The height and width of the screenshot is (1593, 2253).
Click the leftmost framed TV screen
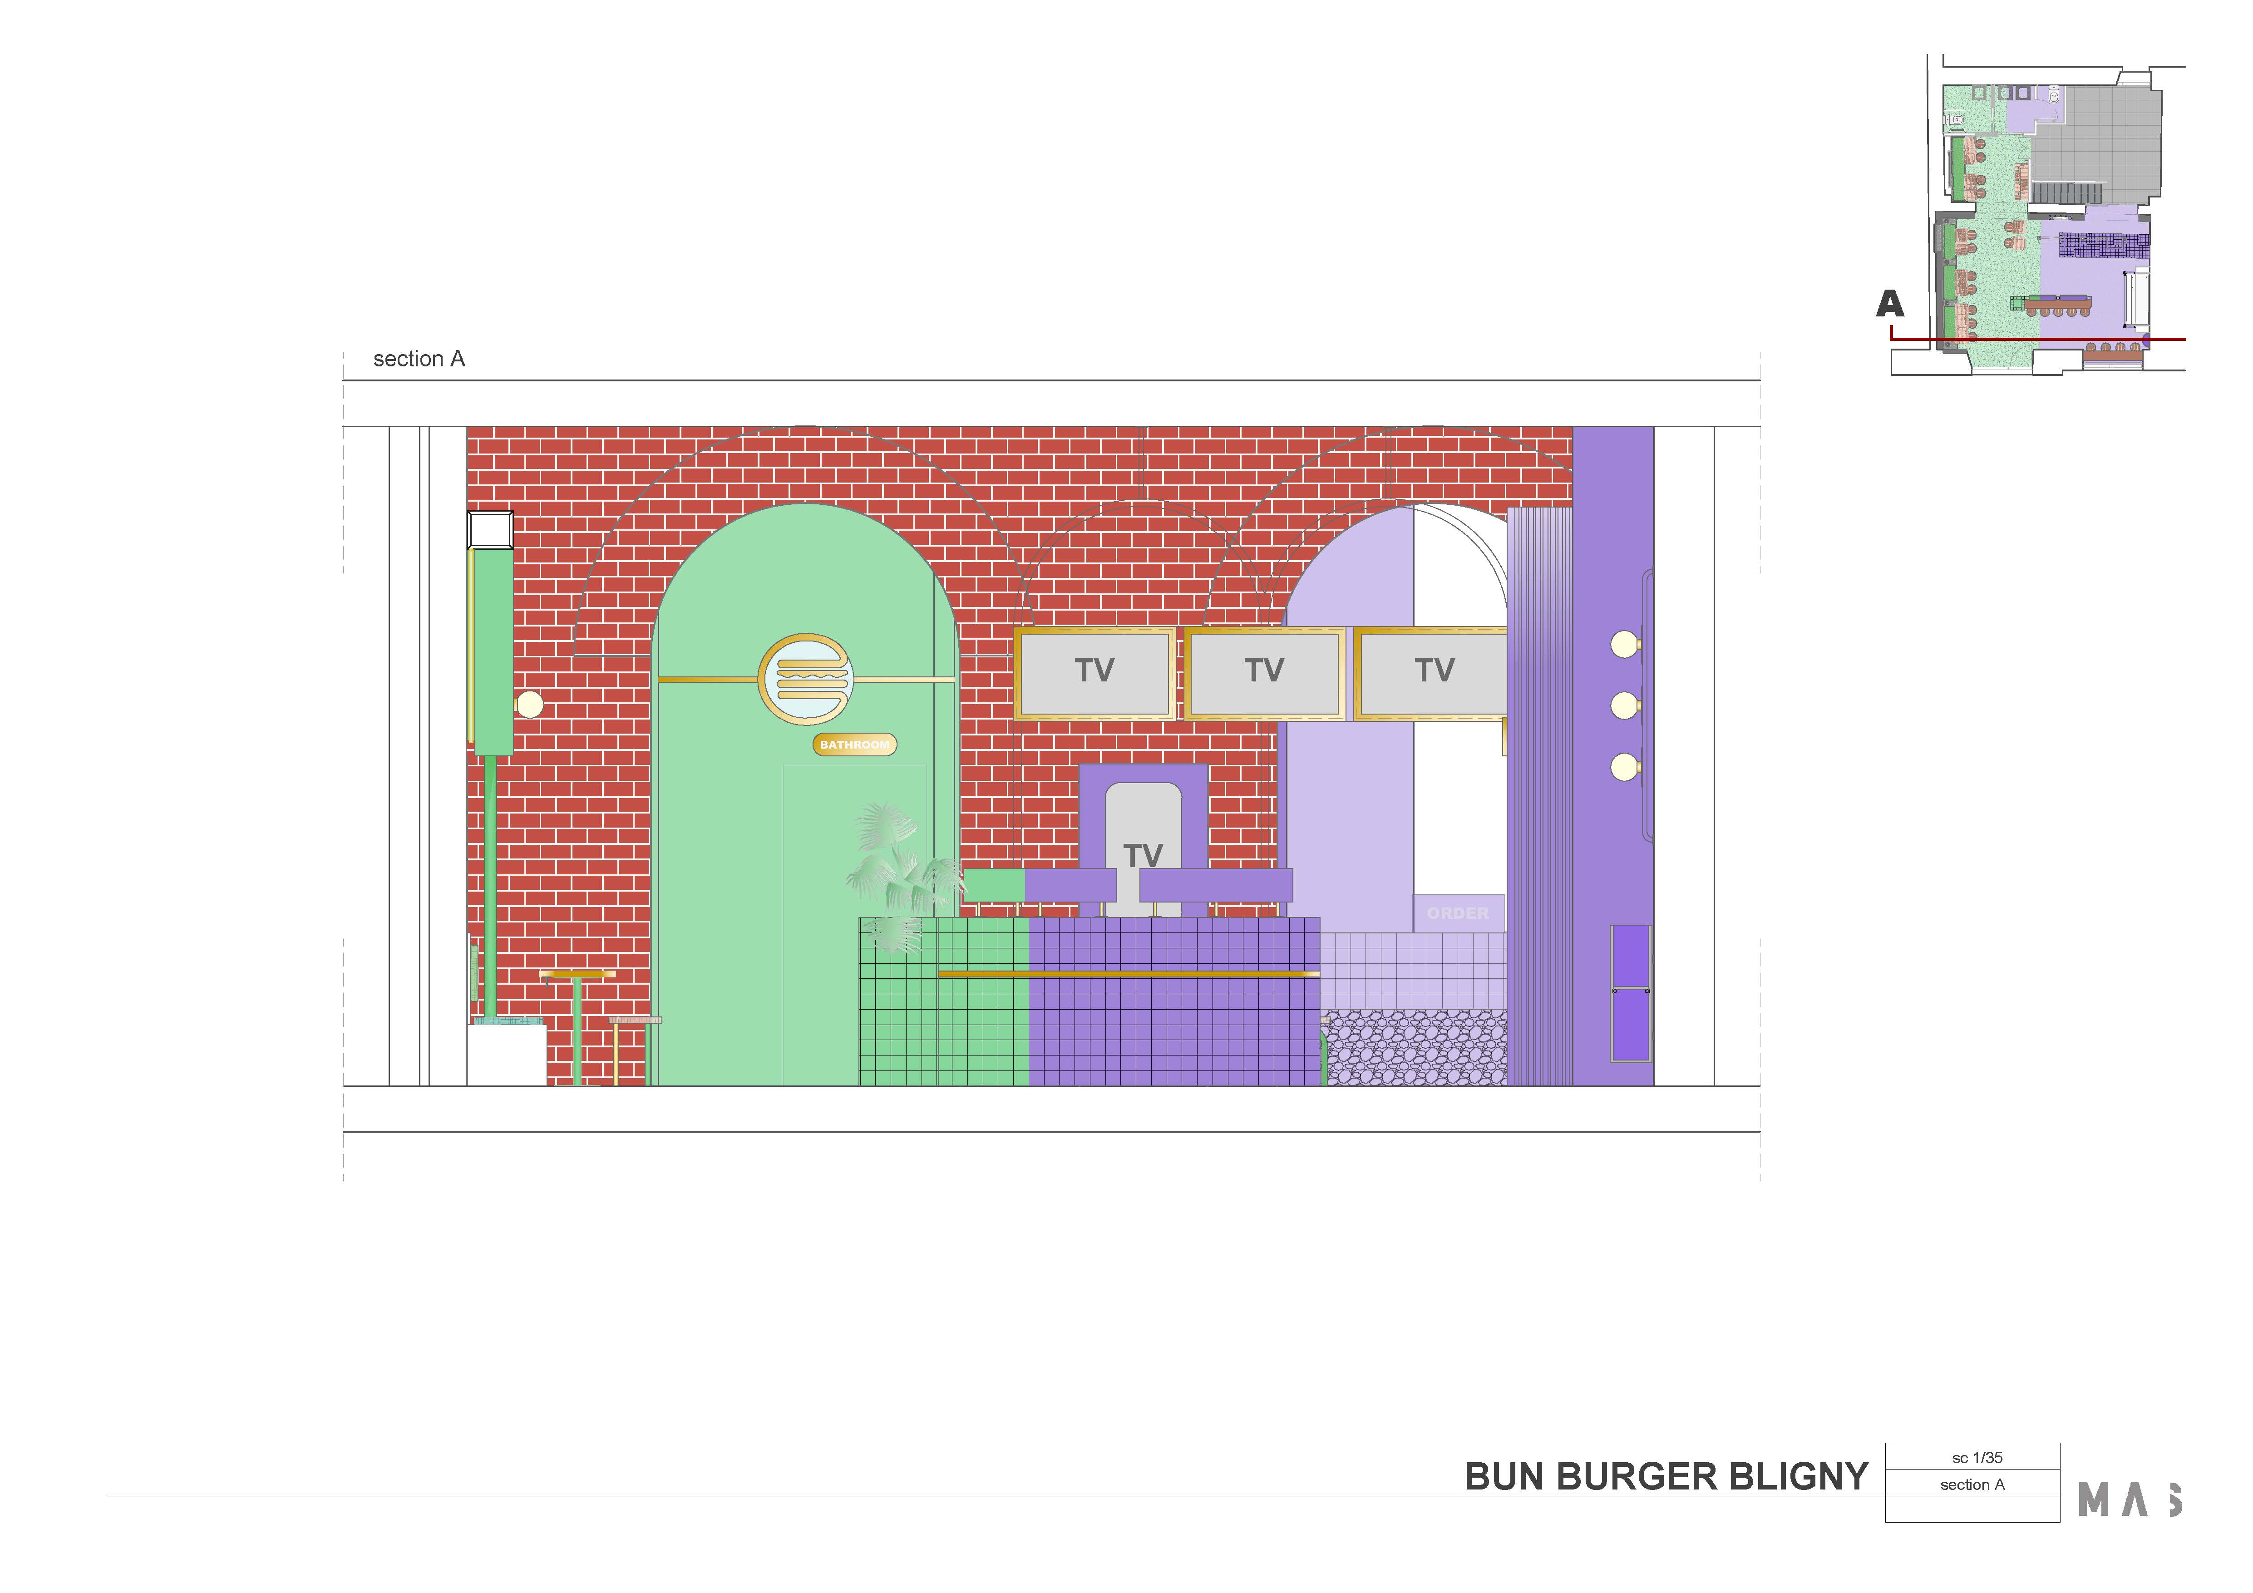(1094, 673)
